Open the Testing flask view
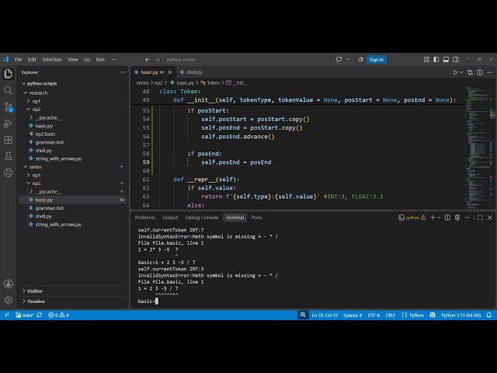497x373 pixels. pos(8,156)
